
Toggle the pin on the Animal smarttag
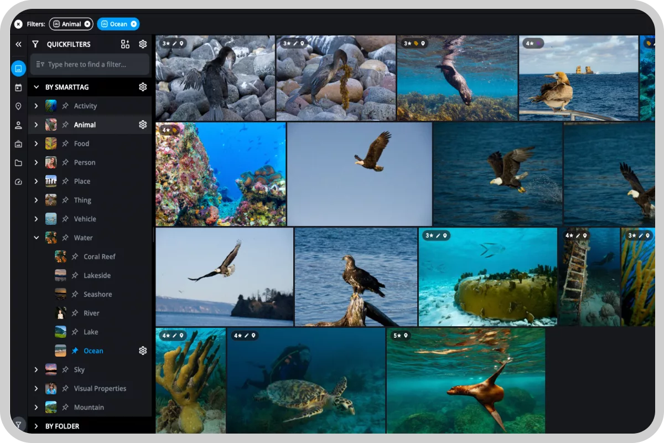65,125
